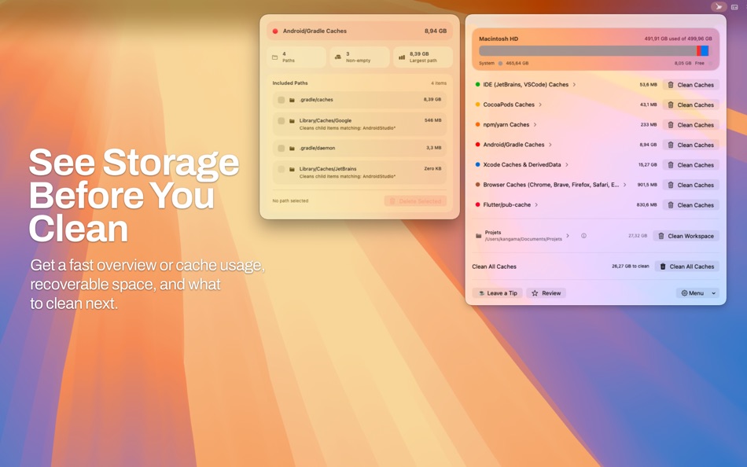Click Clean Caches for Flutter/pub-cache
Image resolution: width=747 pixels, height=467 pixels.
point(691,205)
